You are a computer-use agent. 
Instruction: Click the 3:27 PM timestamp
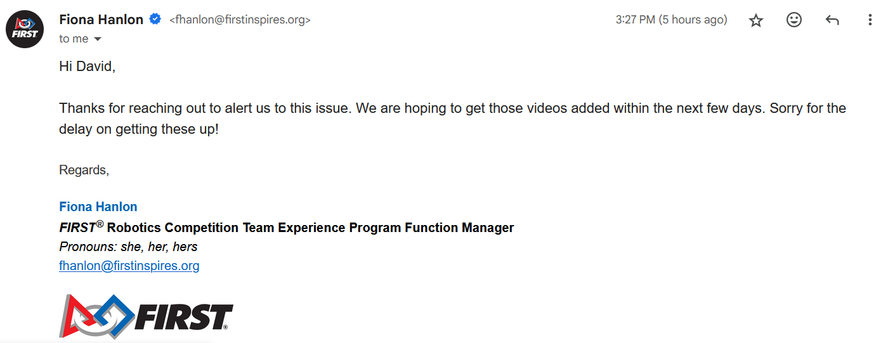tap(671, 20)
